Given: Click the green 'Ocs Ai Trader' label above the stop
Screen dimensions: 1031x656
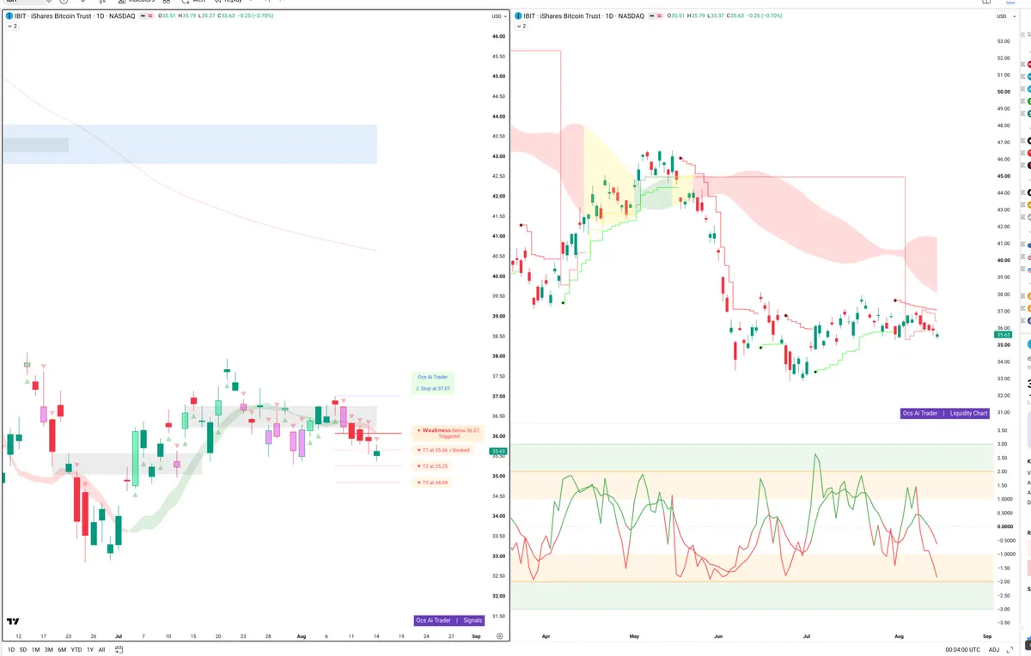Looking at the screenshot, I should [433, 377].
